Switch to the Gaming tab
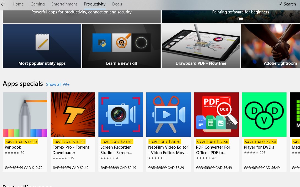This screenshot has width=300, height=187. pos(37,4)
